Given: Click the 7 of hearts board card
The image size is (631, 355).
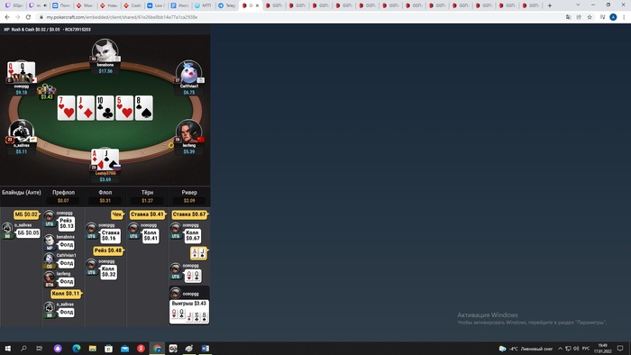Looking at the screenshot, I should coord(67,108).
